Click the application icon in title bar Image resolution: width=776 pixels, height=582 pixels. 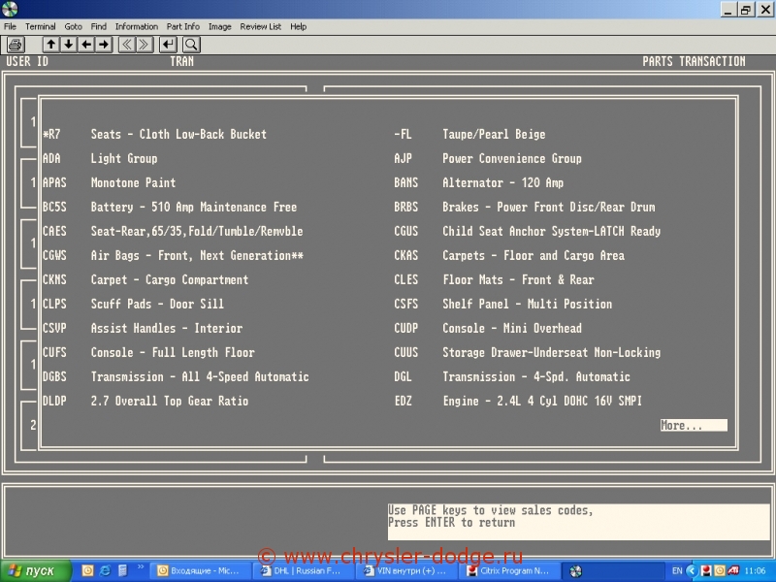[x=10, y=9]
